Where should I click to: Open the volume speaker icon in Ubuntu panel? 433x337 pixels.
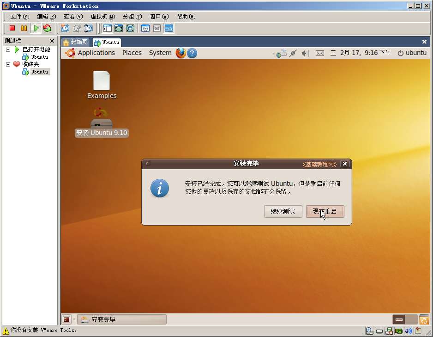pyautogui.click(x=305, y=53)
